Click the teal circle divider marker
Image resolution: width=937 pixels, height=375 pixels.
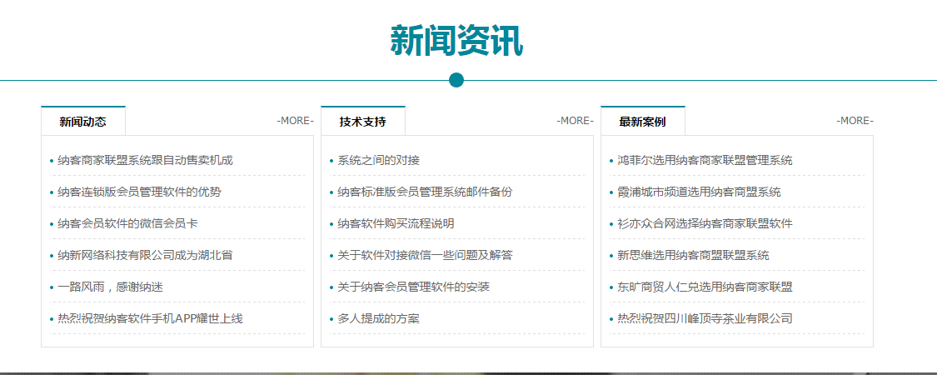(x=456, y=80)
